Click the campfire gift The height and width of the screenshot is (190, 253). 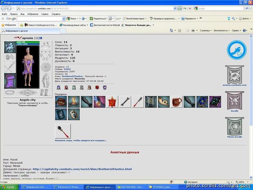point(74,102)
